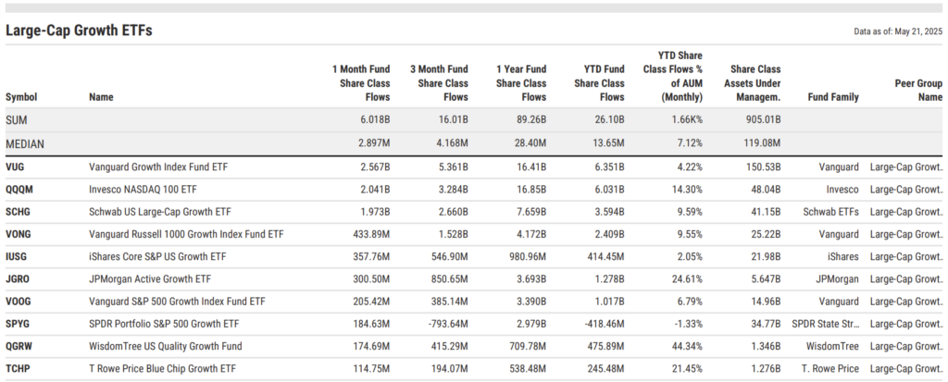Click the Share Class Assets Under Management header
This screenshot has height=382, width=948.
click(752, 83)
